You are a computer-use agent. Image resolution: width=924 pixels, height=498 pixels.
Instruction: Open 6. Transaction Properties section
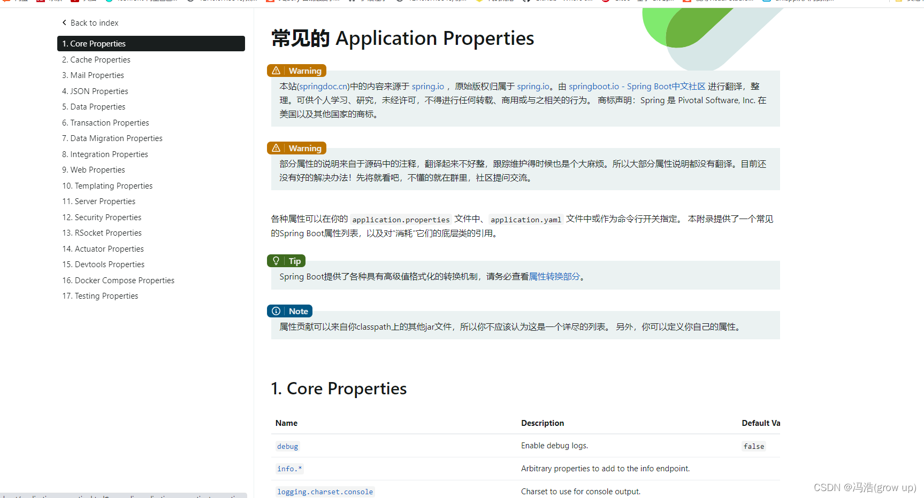105,123
